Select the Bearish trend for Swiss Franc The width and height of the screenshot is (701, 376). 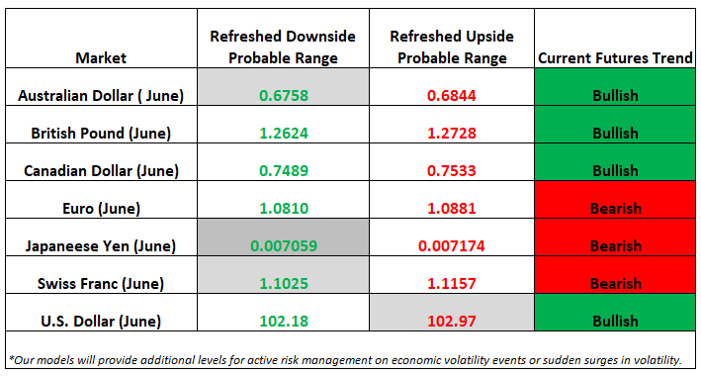click(615, 275)
